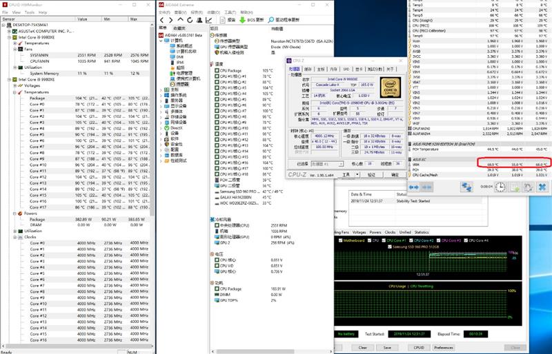Switch to the Clocks tab in stability test
The image size is (552, 354).
pos(390,232)
